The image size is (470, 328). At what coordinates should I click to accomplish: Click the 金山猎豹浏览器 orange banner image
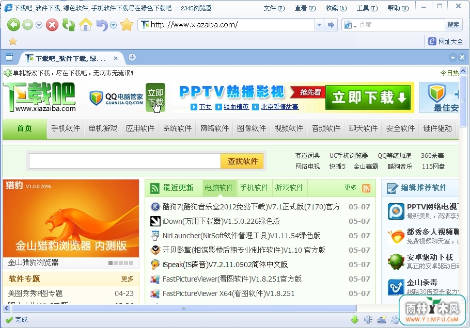click(71, 219)
